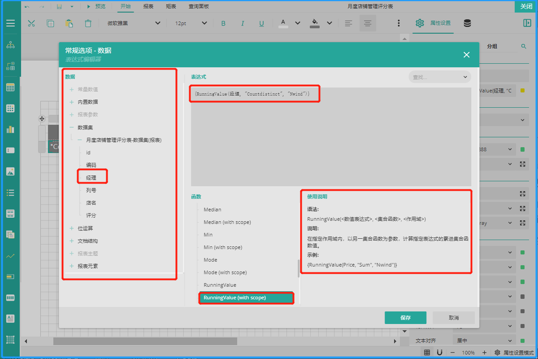
Task: Close the expression editor dialog
Action: click(466, 55)
